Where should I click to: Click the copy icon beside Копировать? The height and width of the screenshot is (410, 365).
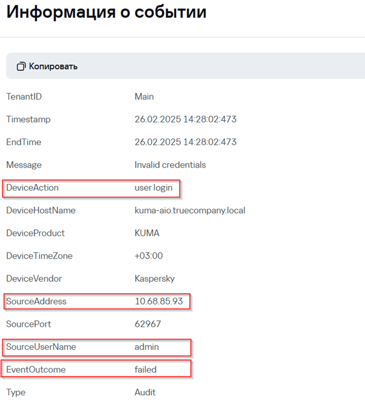pyautogui.click(x=21, y=67)
